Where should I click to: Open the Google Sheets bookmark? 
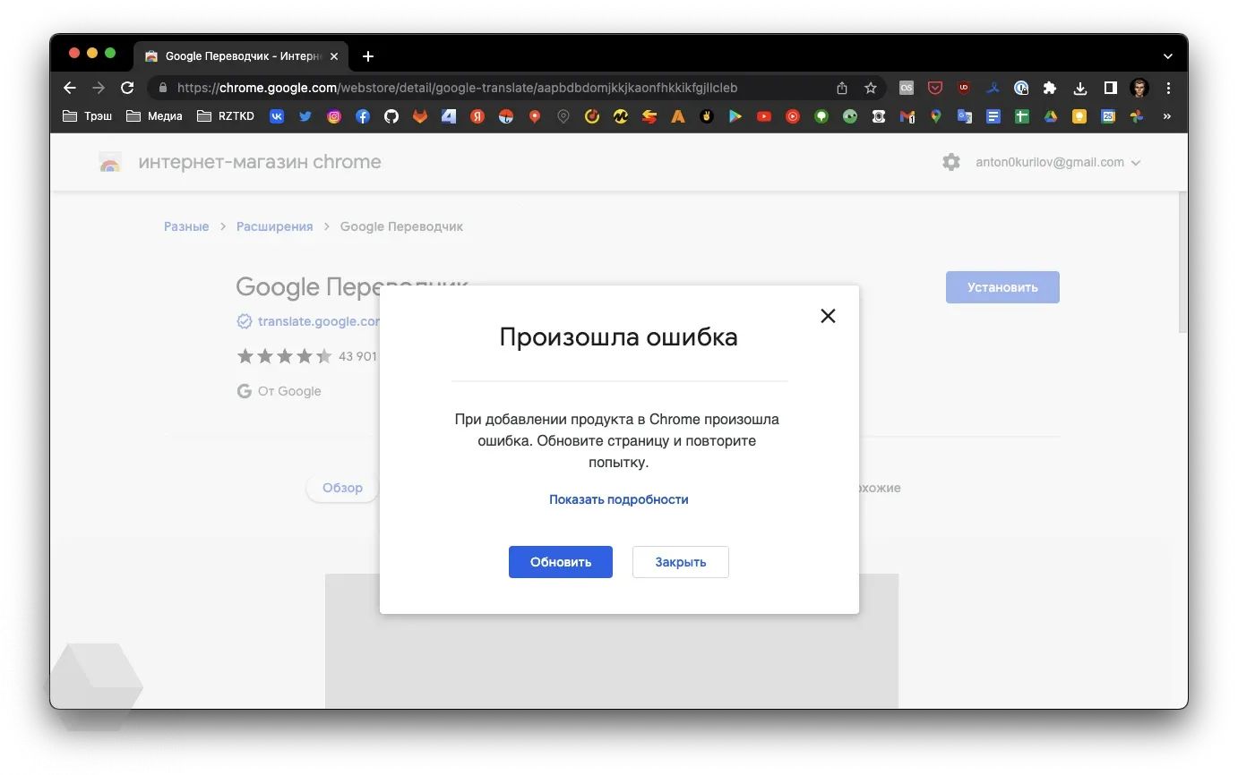tap(1021, 116)
